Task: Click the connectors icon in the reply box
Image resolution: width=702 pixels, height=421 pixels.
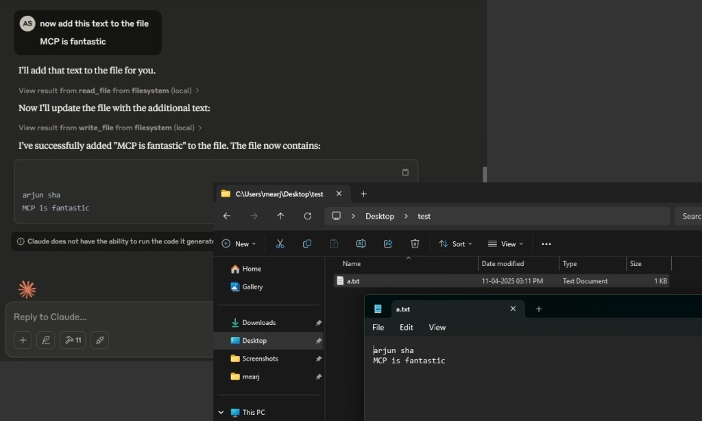Action: click(98, 339)
